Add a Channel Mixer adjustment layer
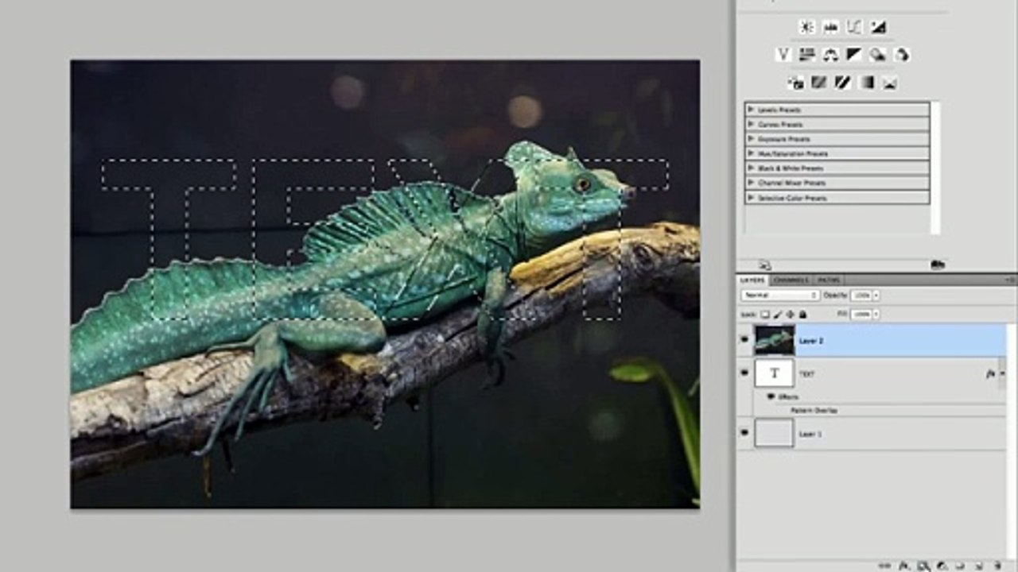Viewport: 1018px width, 572px height. [x=902, y=55]
